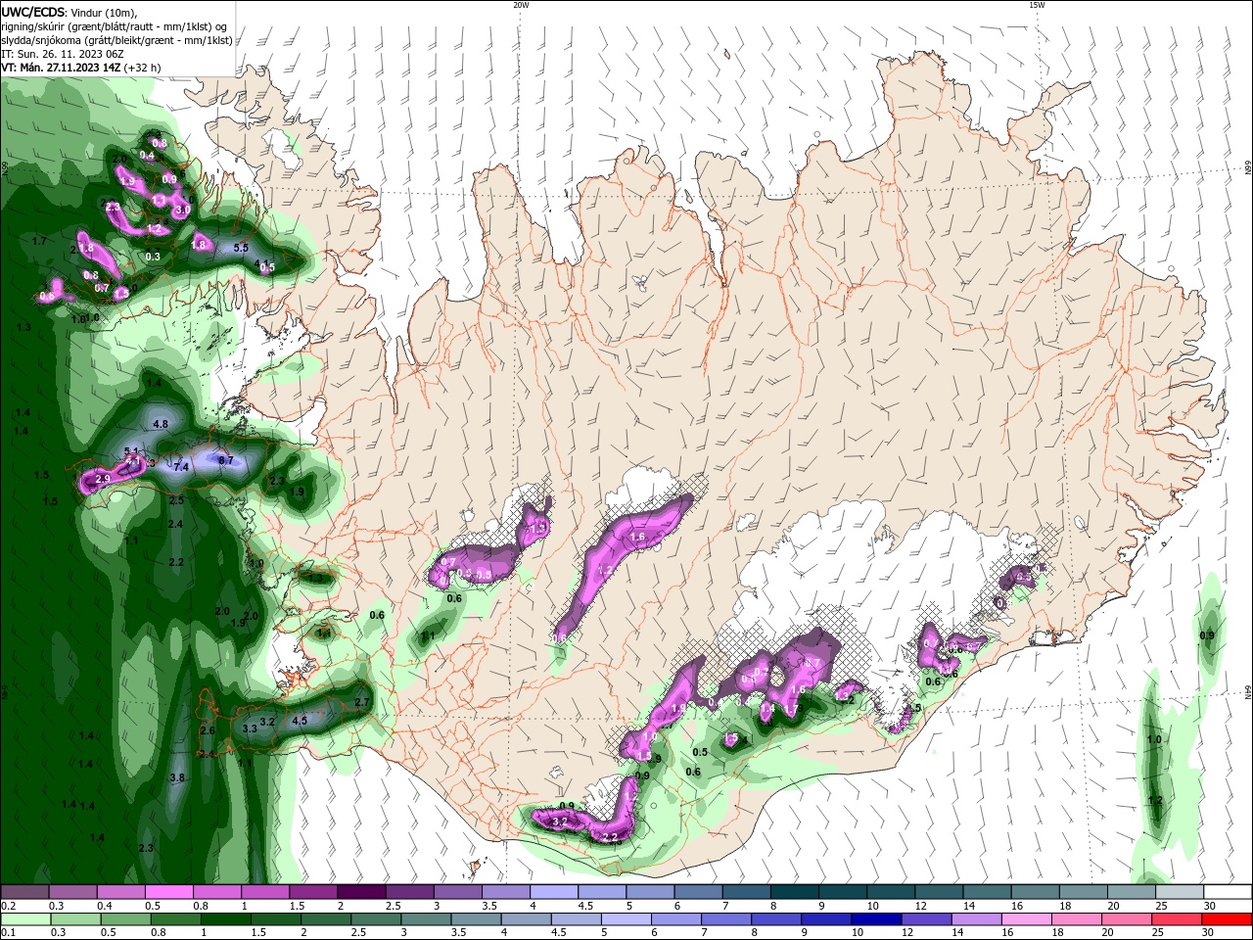Click the 20W longitude label
The image size is (1253, 940).
coord(521,5)
